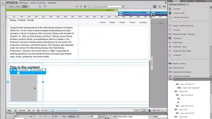Insert a Media Object component
The width and height of the screenshot is (212, 119).
[x=178, y=43]
